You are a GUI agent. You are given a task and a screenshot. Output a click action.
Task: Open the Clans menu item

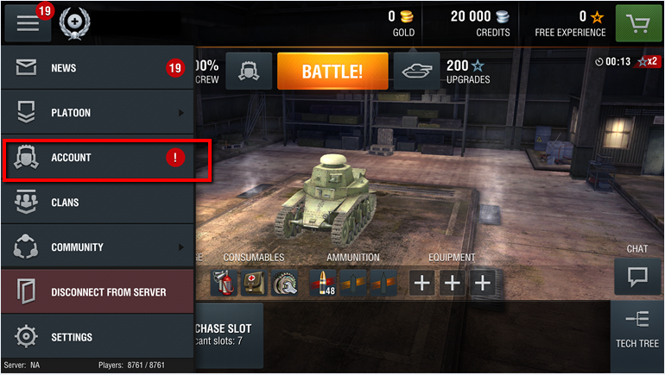tap(98, 203)
